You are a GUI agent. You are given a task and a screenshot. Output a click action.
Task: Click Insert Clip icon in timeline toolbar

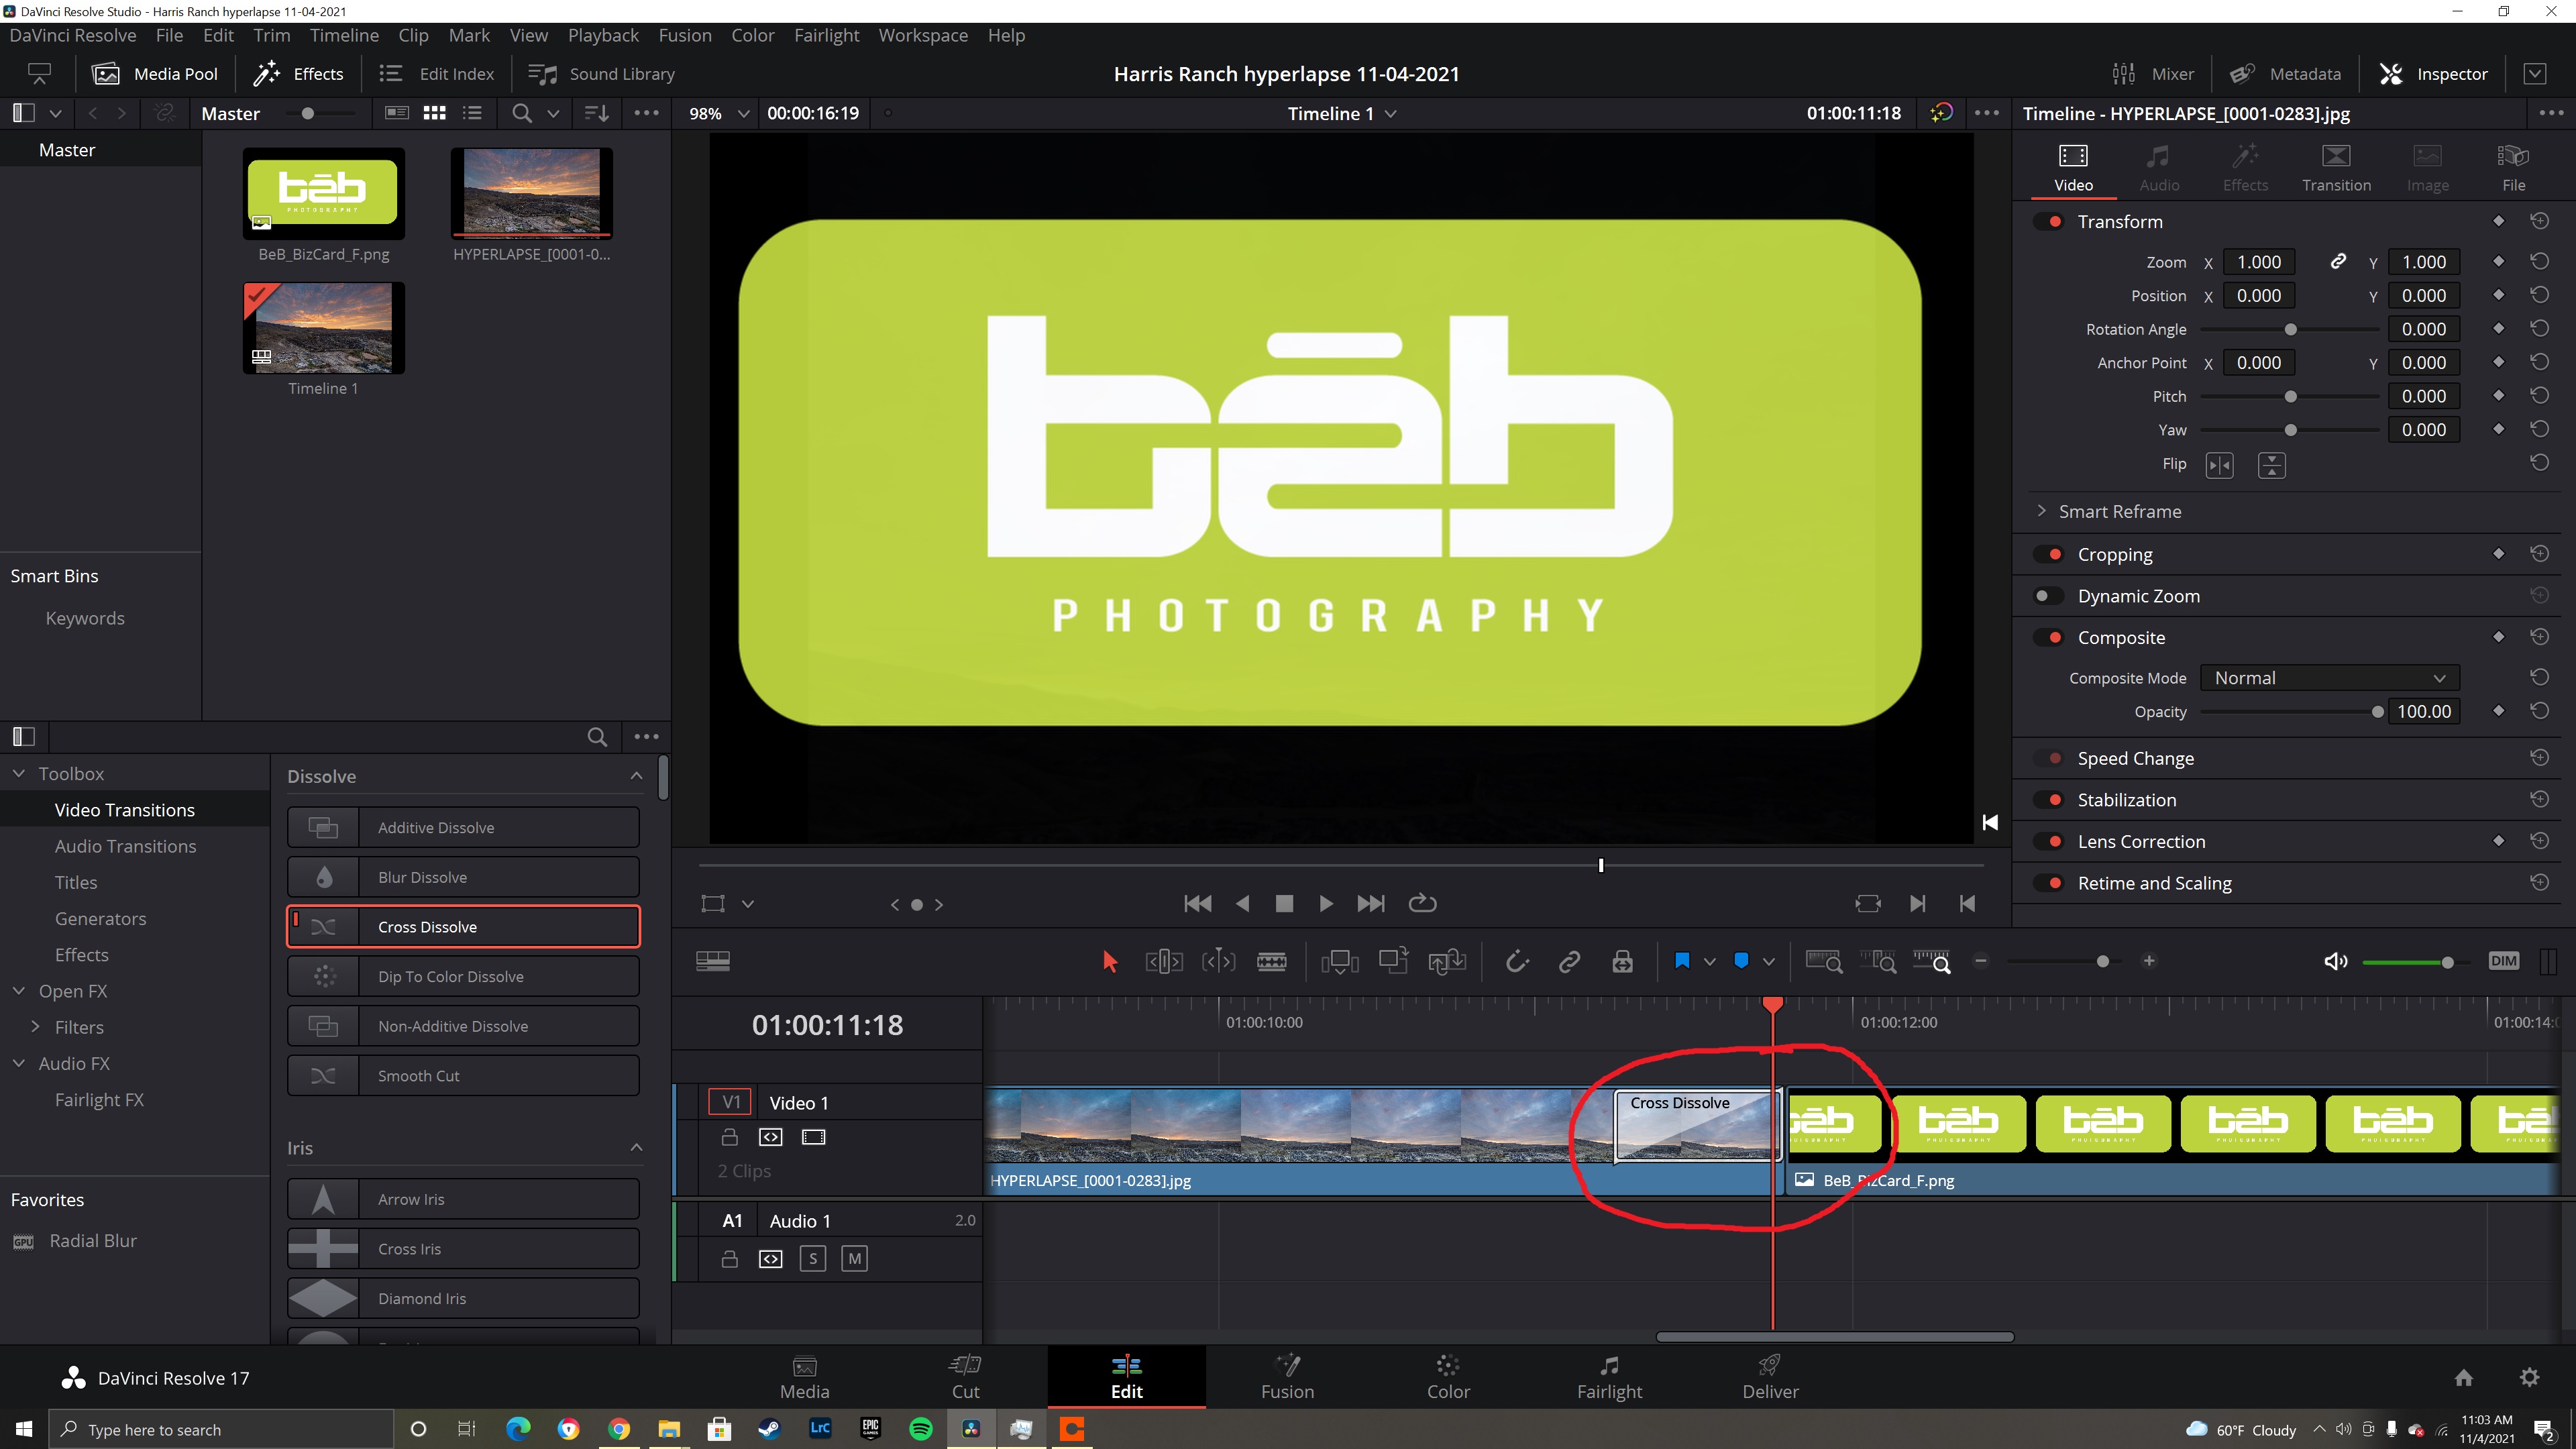pos(1339,961)
